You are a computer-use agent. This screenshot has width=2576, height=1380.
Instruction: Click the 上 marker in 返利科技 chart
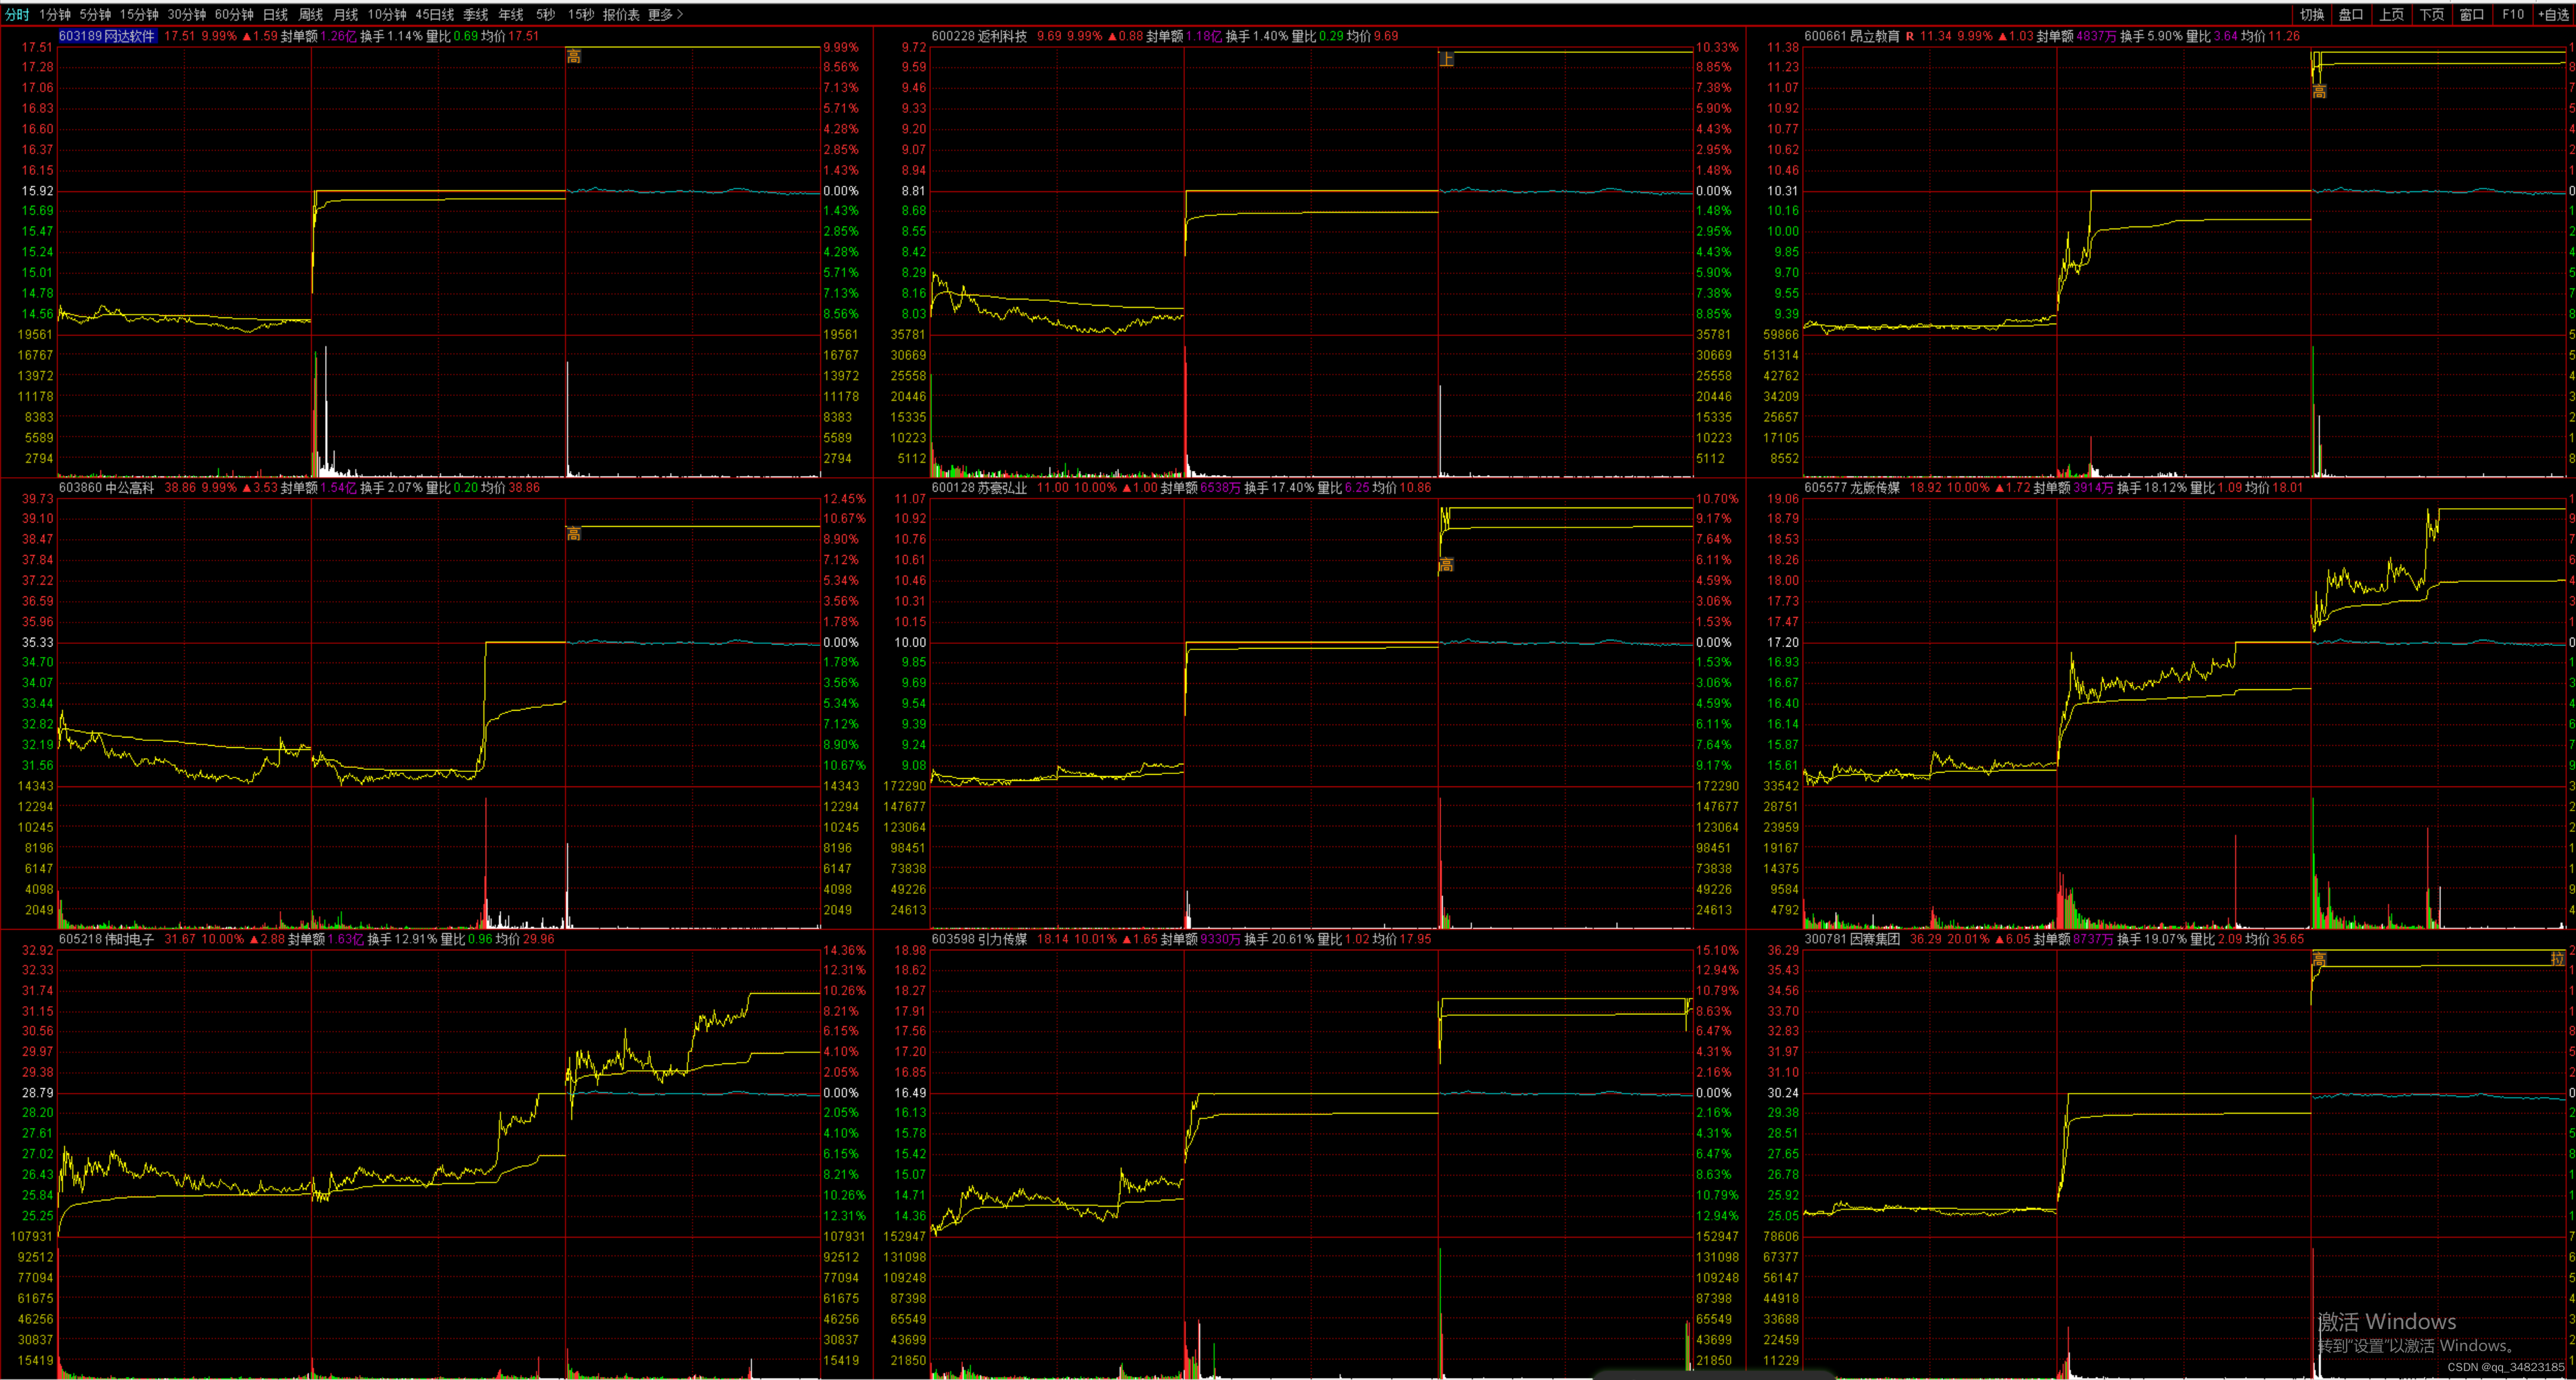[1446, 60]
